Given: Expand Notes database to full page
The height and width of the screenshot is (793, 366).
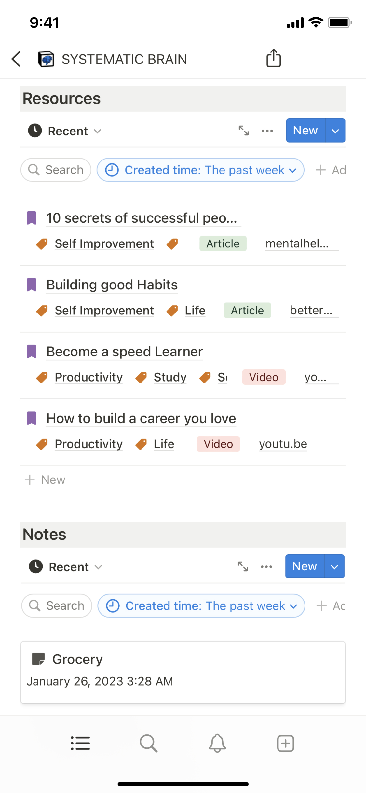Looking at the screenshot, I should 243,566.
